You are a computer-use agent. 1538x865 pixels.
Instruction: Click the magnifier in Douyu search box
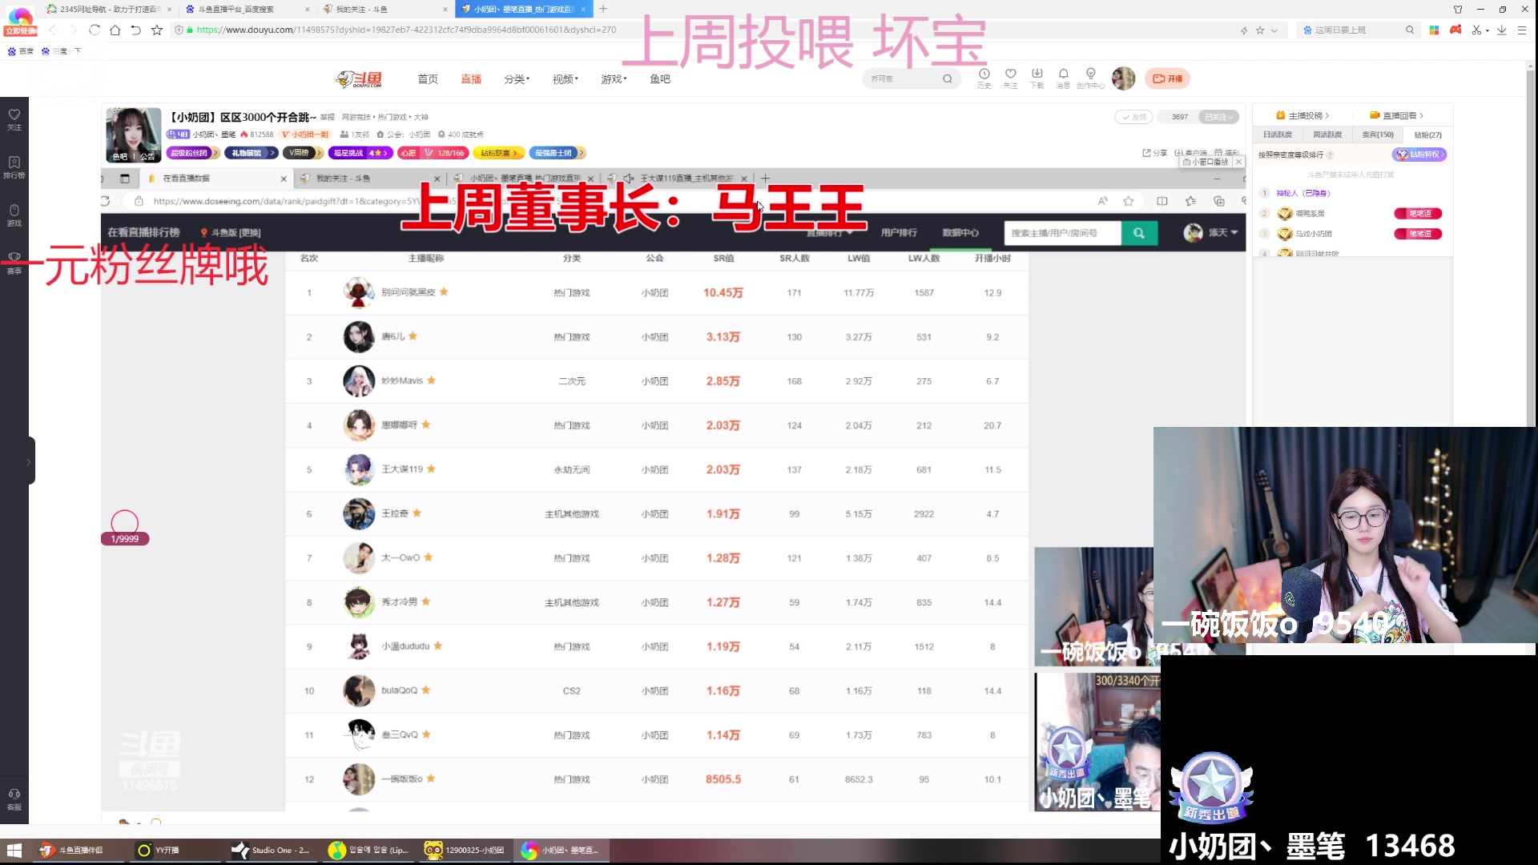[x=947, y=78]
